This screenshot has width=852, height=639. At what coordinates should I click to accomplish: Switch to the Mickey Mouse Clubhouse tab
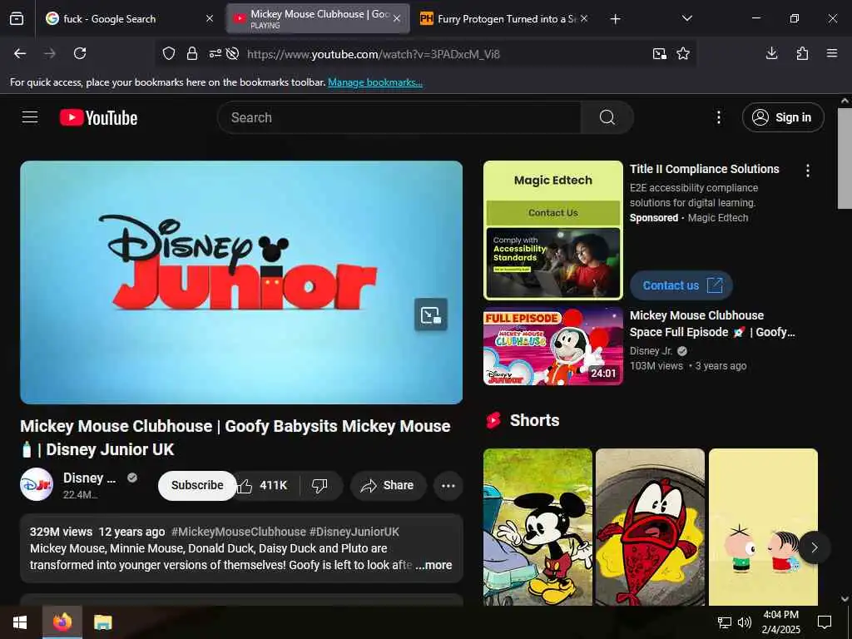point(318,18)
